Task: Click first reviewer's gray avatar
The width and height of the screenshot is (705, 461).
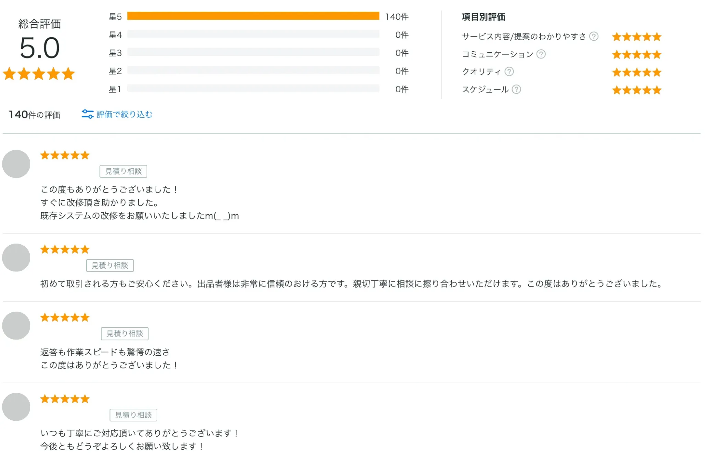Action: point(16,164)
